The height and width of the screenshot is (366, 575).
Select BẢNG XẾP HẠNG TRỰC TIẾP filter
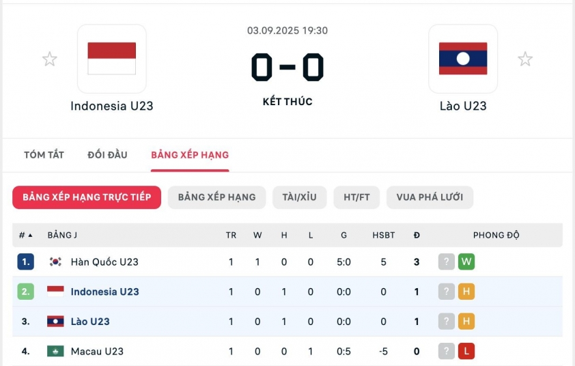point(87,197)
